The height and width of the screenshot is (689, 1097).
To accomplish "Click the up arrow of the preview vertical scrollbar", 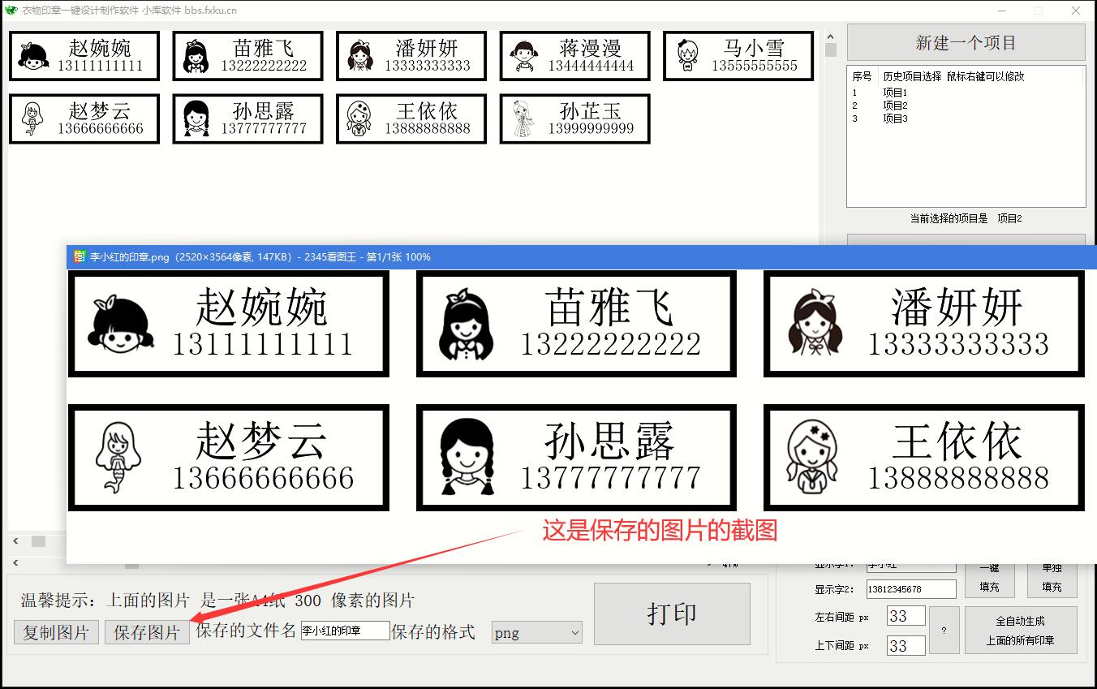I will (831, 37).
